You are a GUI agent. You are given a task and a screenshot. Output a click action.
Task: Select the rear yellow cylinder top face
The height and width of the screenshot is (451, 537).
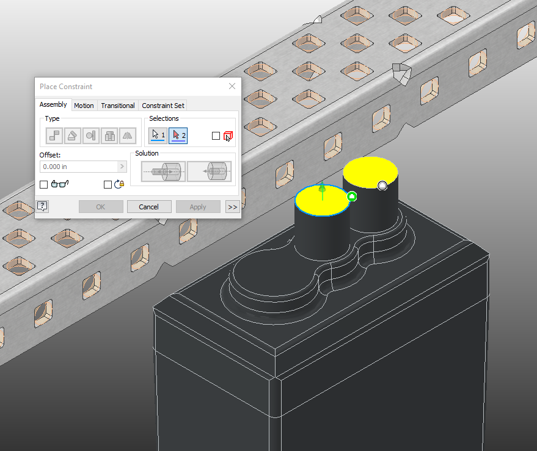(x=370, y=171)
